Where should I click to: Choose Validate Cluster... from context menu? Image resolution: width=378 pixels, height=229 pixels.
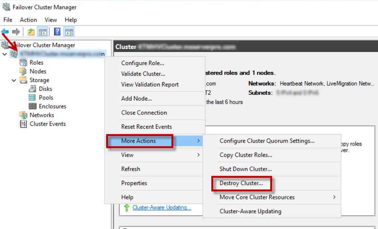[155, 74]
